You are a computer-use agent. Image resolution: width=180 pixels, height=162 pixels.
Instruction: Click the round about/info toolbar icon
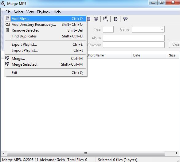[x=96, y=19]
